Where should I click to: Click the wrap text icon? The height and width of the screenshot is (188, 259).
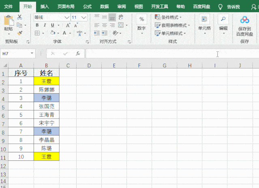tap(121, 17)
